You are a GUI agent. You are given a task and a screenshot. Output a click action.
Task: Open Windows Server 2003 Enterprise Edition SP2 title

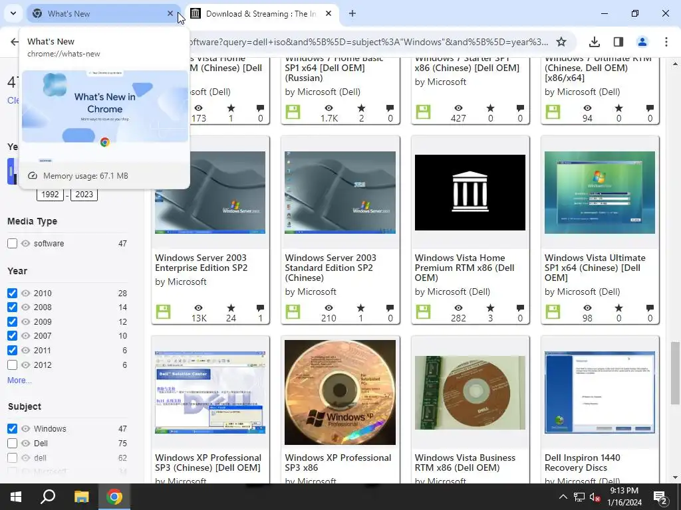pyautogui.click(x=201, y=263)
